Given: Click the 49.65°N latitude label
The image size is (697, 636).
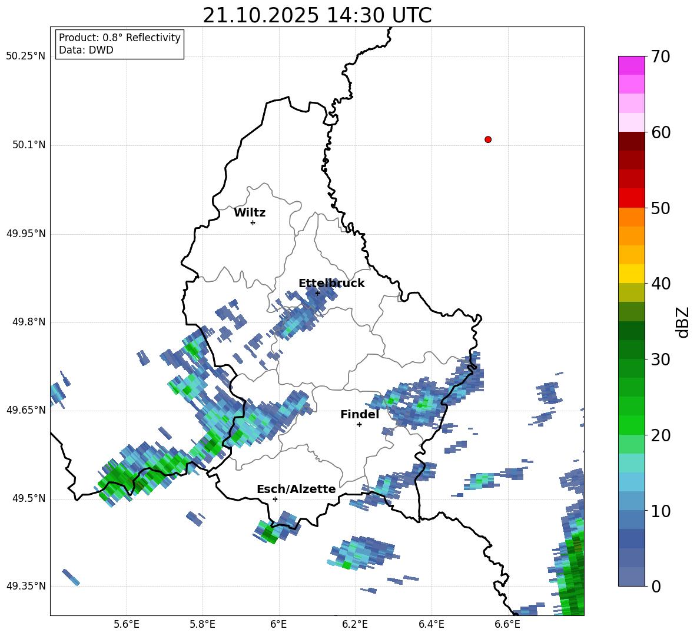Looking at the screenshot, I should pos(26,409).
